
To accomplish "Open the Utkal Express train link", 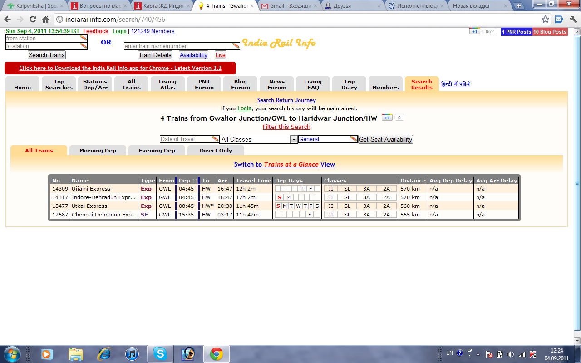I will point(89,206).
